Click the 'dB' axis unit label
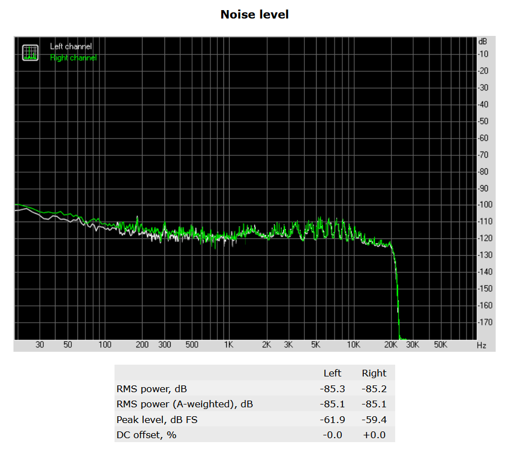The height and width of the screenshot is (455, 517). [483, 42]
